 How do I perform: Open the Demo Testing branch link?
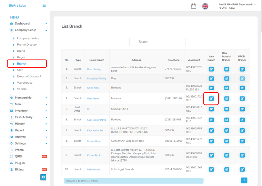pyautogui.click(x=94, y=69)
